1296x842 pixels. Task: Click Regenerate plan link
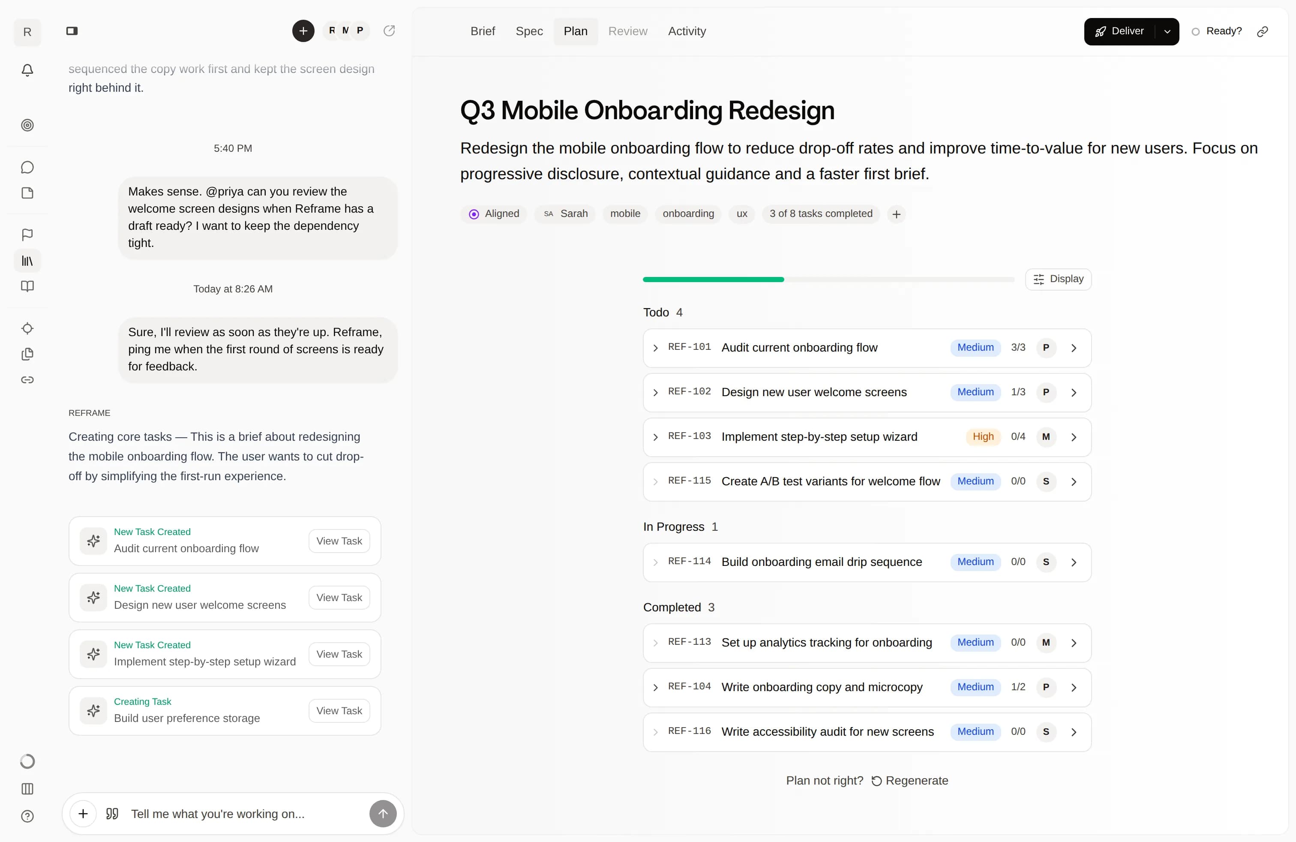point(909,780)
